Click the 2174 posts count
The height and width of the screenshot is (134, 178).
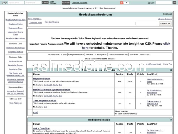pos(130,82)
